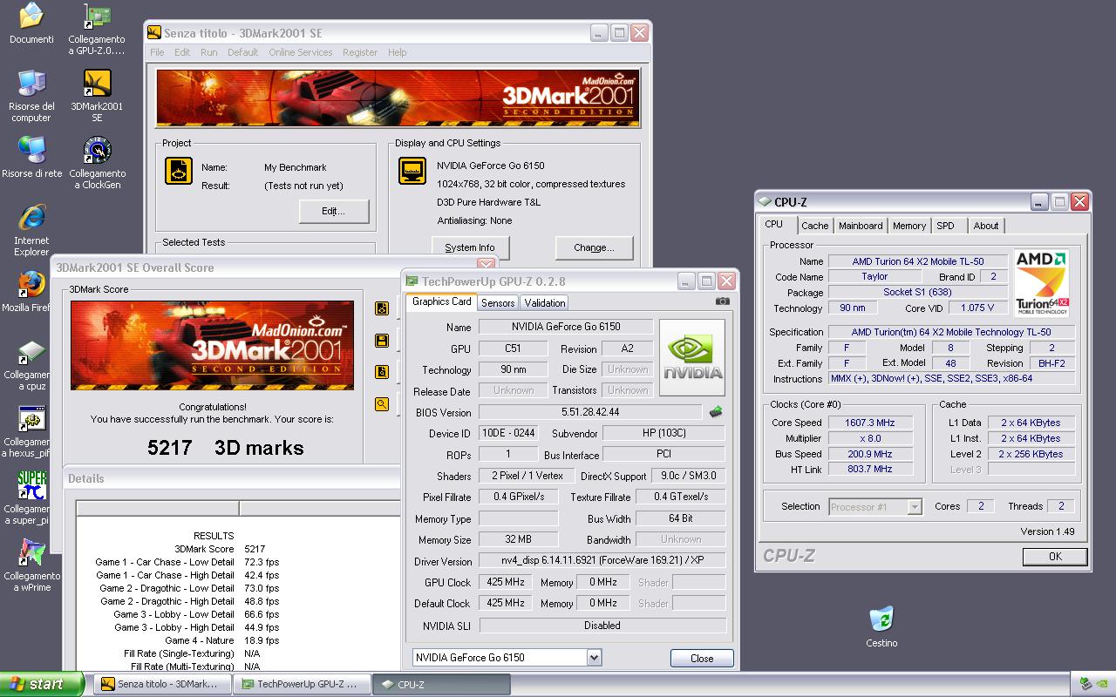Click the yellow document-magnifier details icon
Screen dimensions: 1116x697
(382, 372)
